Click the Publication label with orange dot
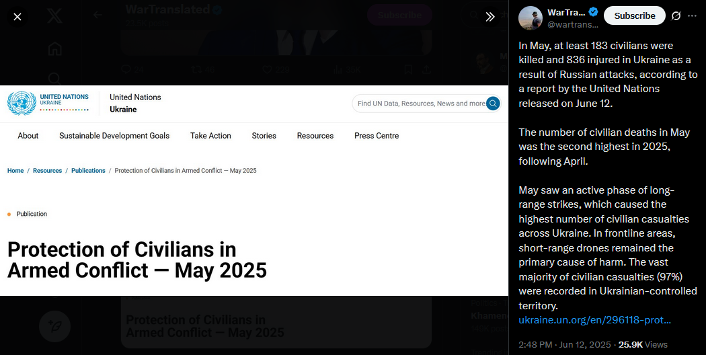The height and width of the screenshot is (355, 706). [x=27, y=214]
